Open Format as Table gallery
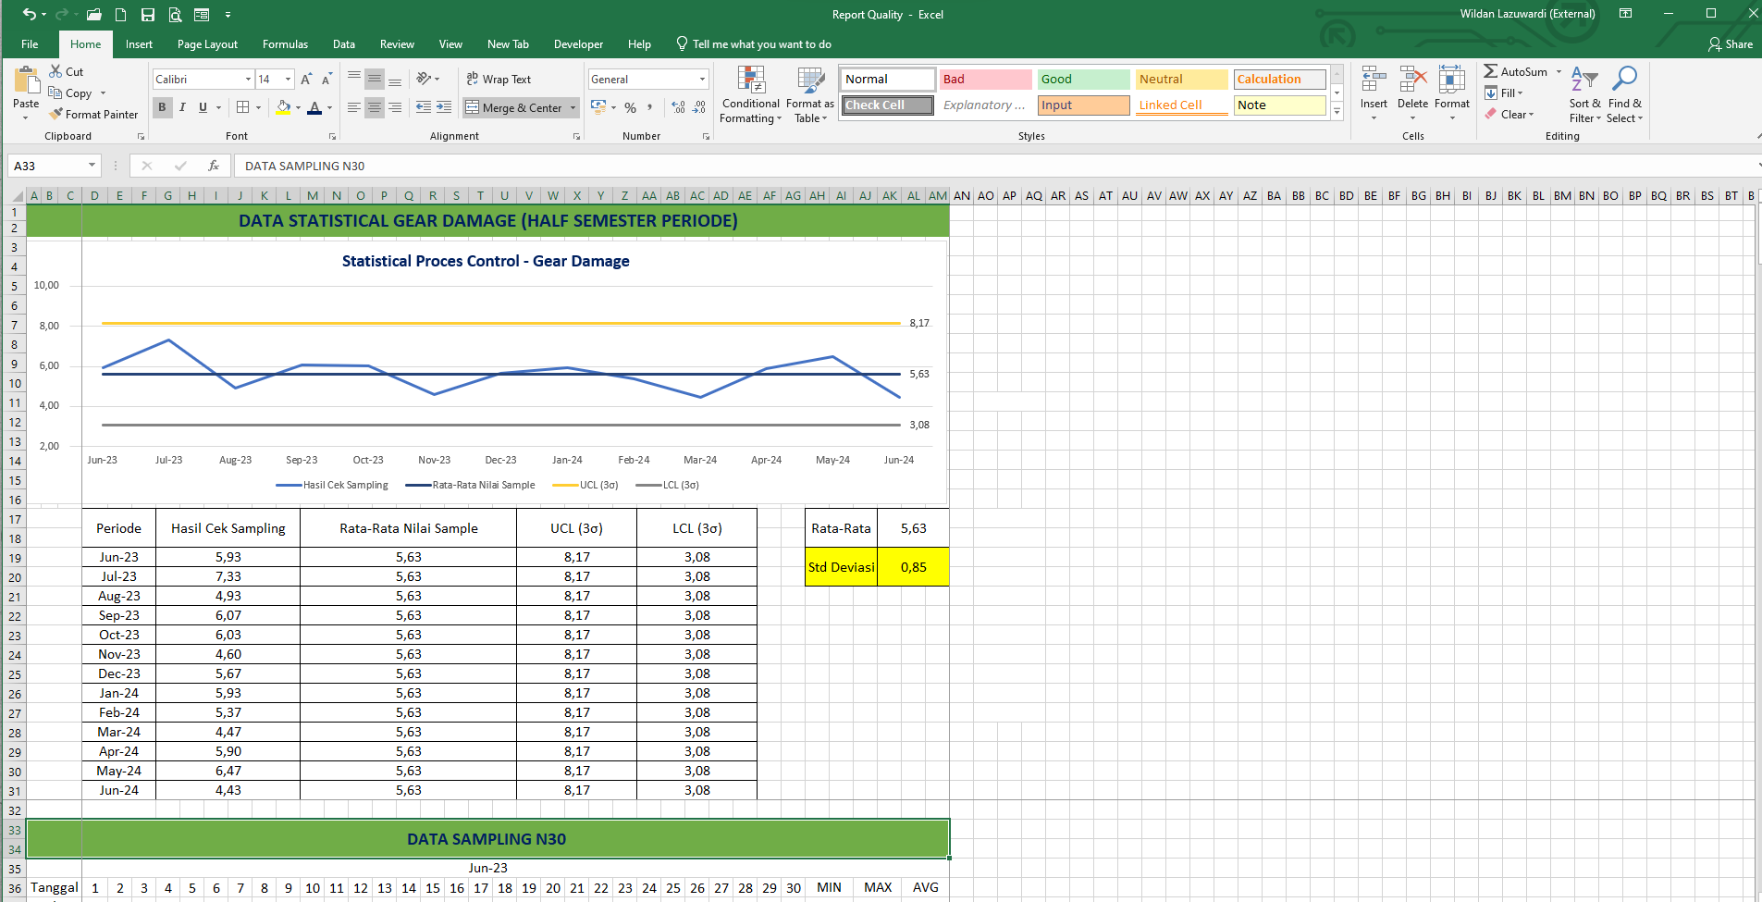This screenshot has width=1762, height=902. coord(810,81)
